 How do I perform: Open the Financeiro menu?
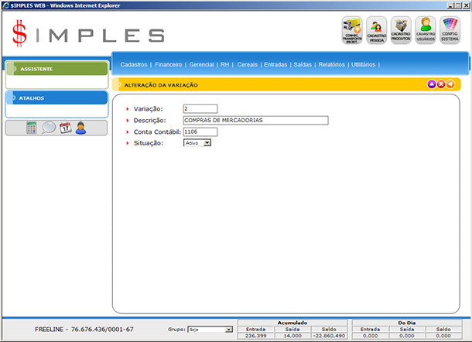coord(168,64)
